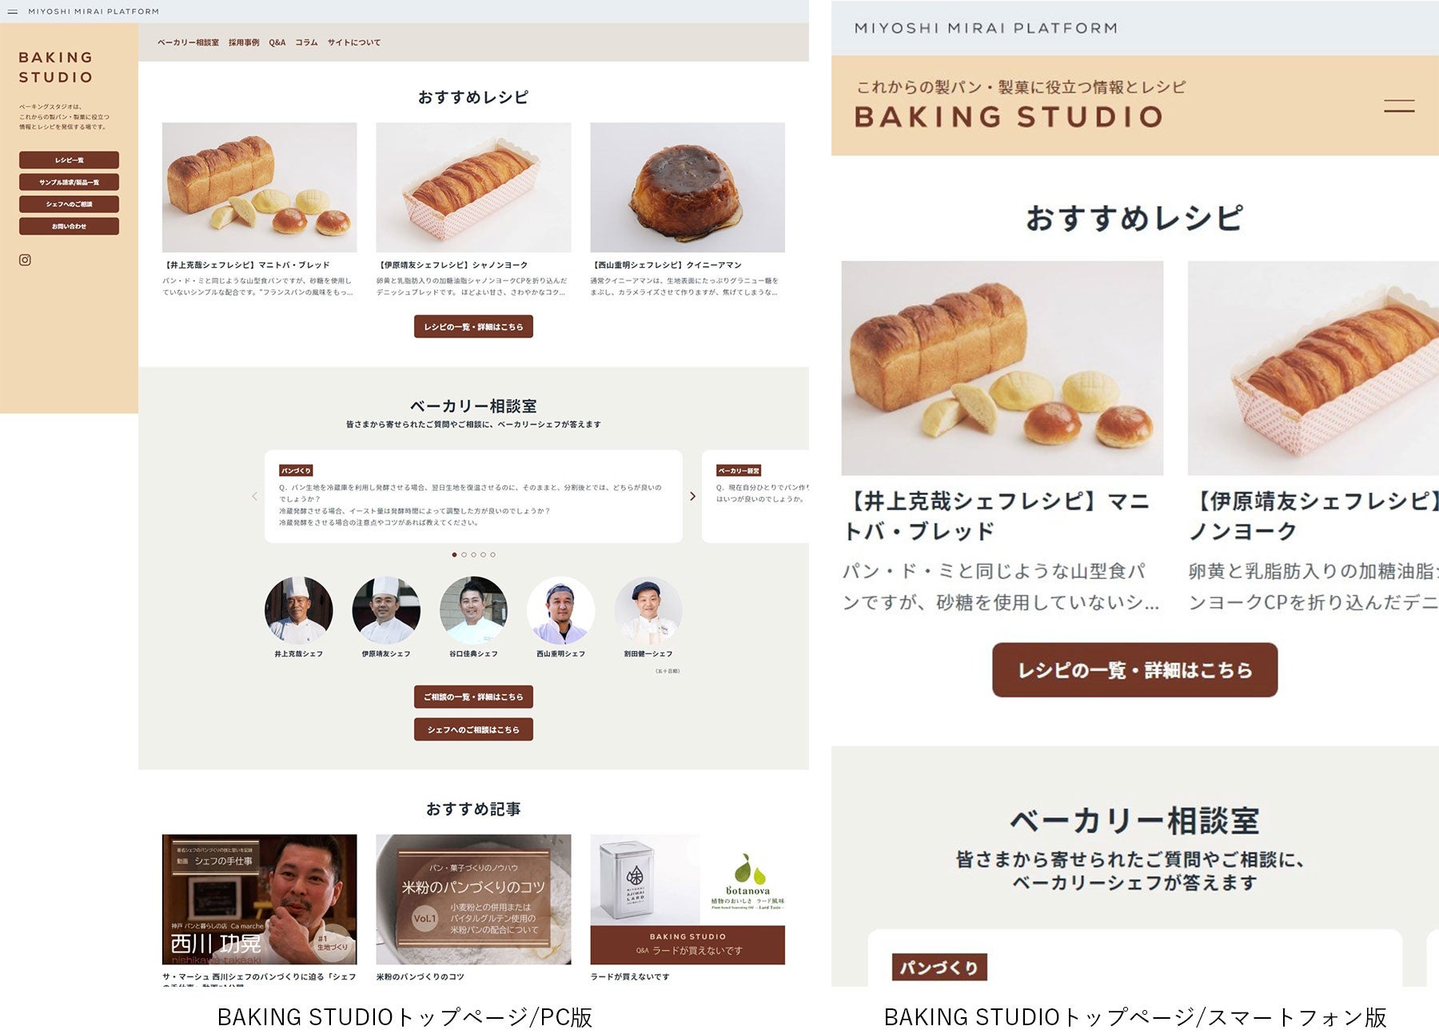Open the ベーカリー相談室 navigation item
This screenshot has height=1034, width=1439.
[x=188, y=42]
